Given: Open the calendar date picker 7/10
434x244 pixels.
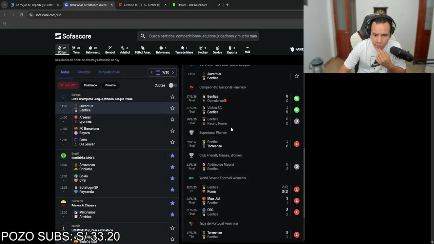Looking at the screenshot, I should 162,72.
